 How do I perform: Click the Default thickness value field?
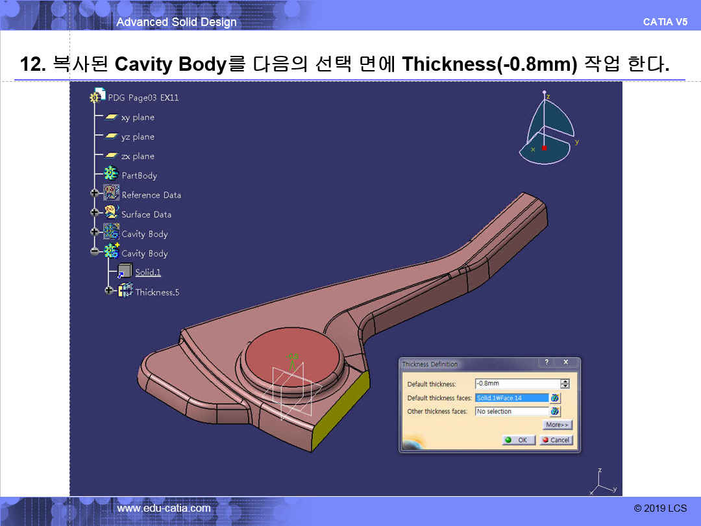click(517, 384)
